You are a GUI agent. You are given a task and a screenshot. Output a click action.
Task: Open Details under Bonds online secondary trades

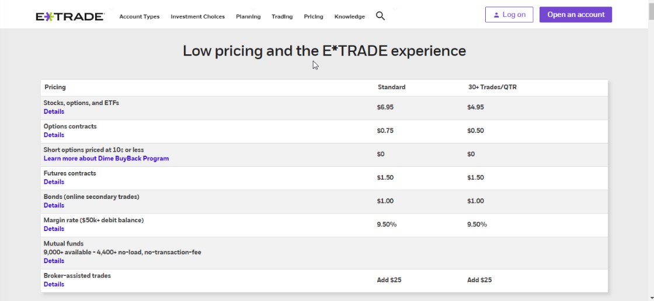[54, 205]
